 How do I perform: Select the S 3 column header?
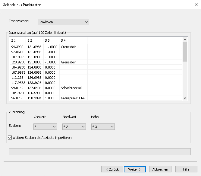[x=51, y=40]
